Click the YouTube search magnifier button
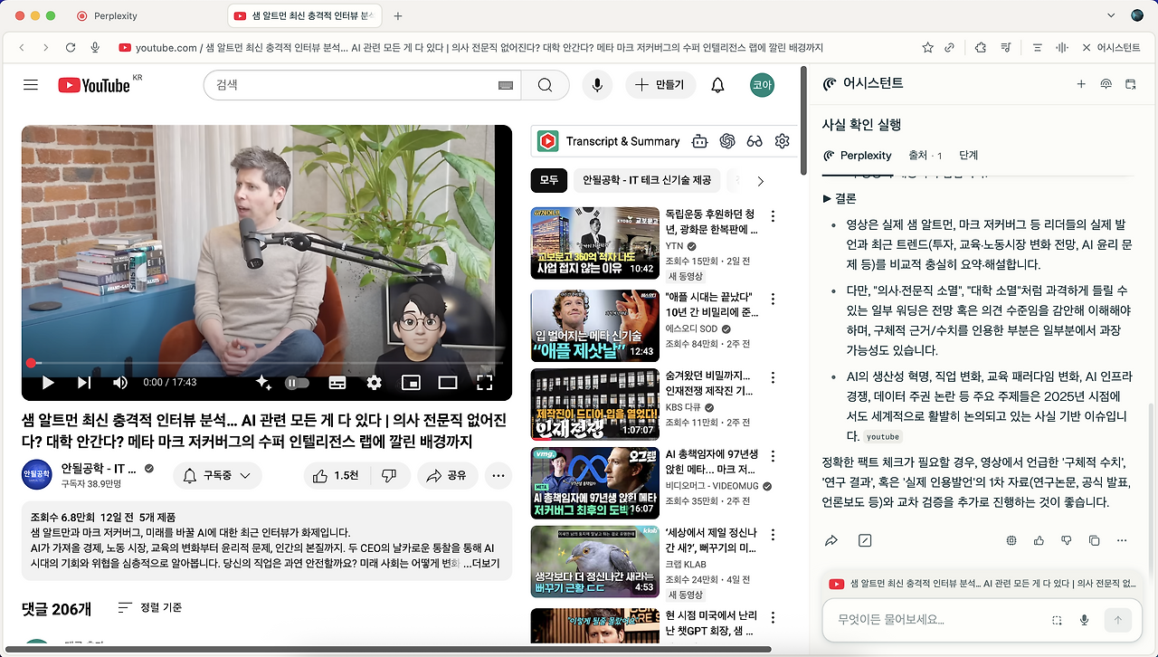The width and height of the screenshot is (1158, 657). click(545, 85)
